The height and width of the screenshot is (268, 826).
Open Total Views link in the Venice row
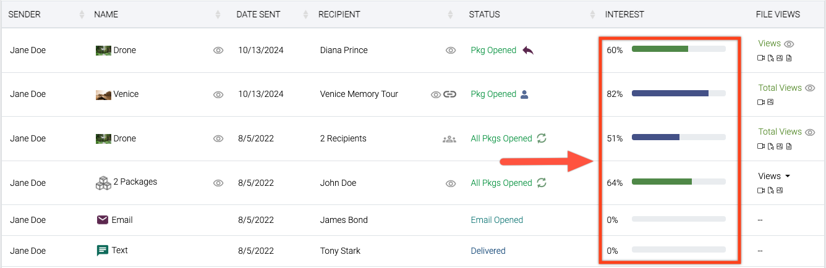point(780,88)
